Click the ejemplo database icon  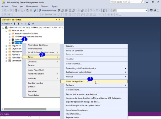(x=13, y=43)
